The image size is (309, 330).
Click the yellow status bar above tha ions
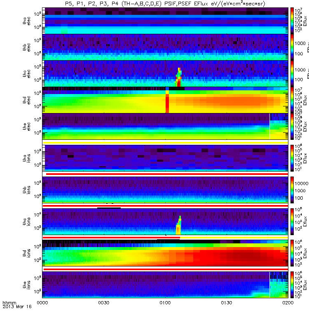[x=166, y=143]
